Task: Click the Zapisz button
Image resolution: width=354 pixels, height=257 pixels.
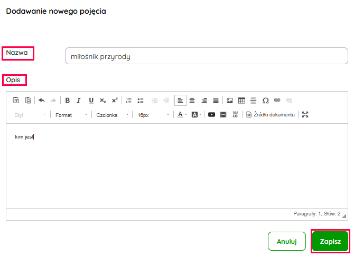Action: (330, 242)
